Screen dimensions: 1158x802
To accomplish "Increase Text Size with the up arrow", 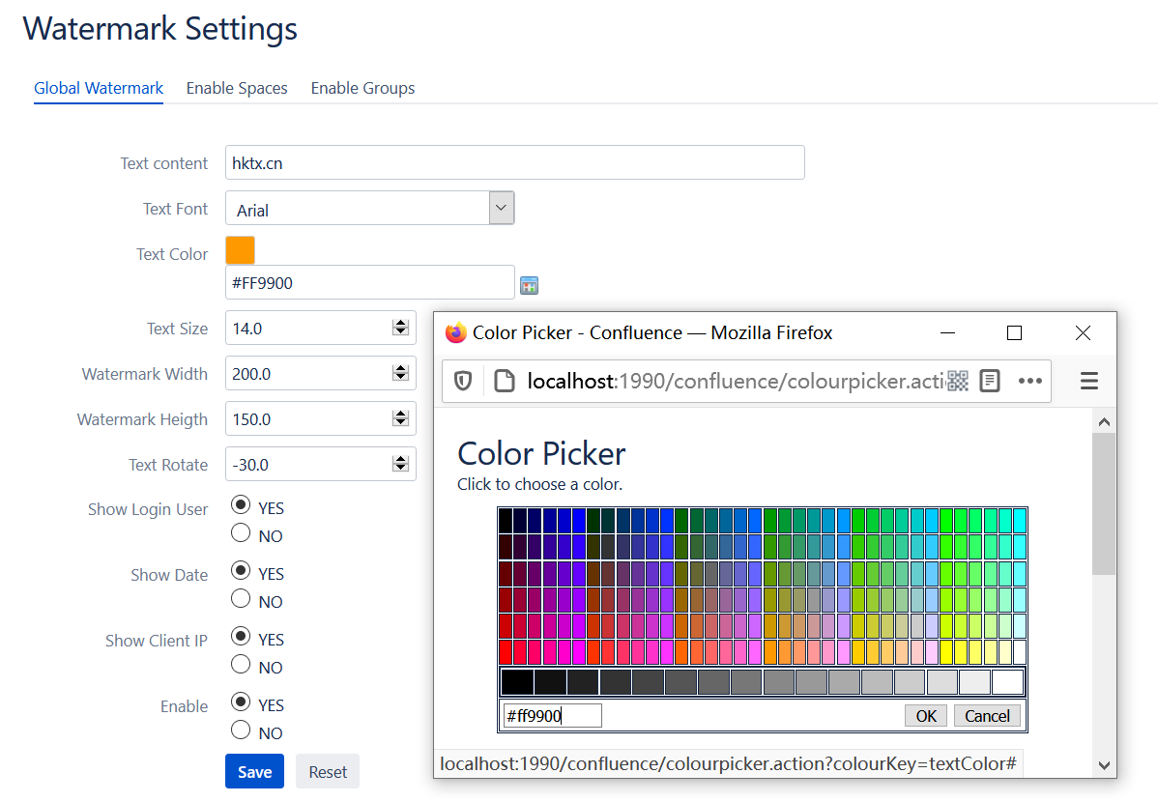I will click(400, 324).
